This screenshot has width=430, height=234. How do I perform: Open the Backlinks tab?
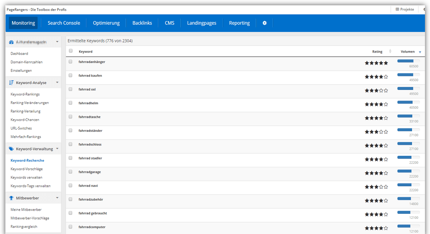(142, 23)
